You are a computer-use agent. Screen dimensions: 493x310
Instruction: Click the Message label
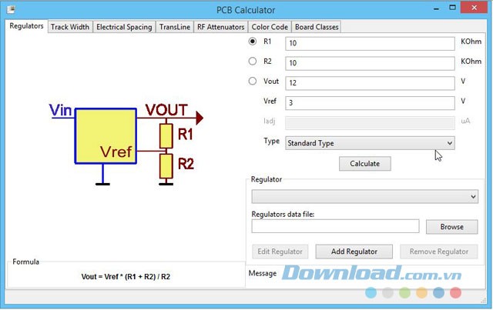pyautogui.click(x=263, y=273)
